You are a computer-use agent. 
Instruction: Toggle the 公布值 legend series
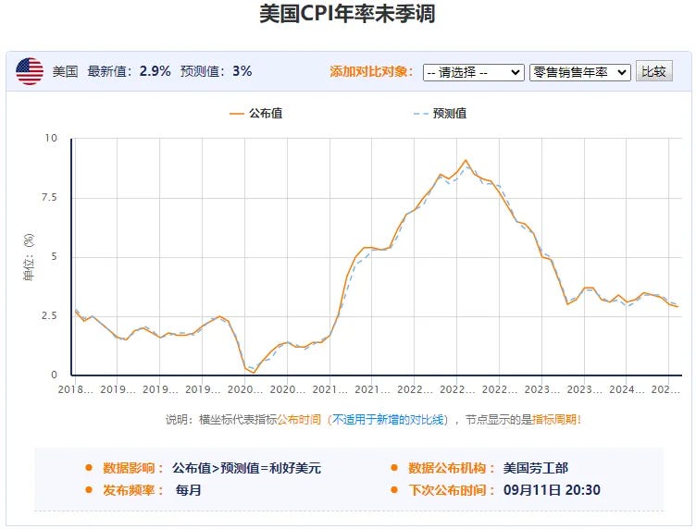tap(256, 114)
